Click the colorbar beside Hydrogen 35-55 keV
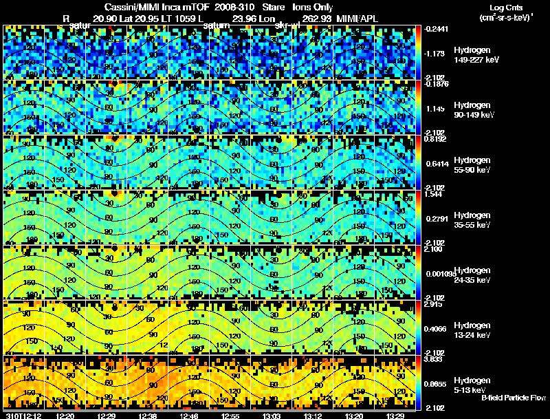Viewport: 550px width, 419px height. point(418,217)
